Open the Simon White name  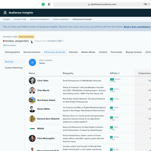(x=44, y=109)
